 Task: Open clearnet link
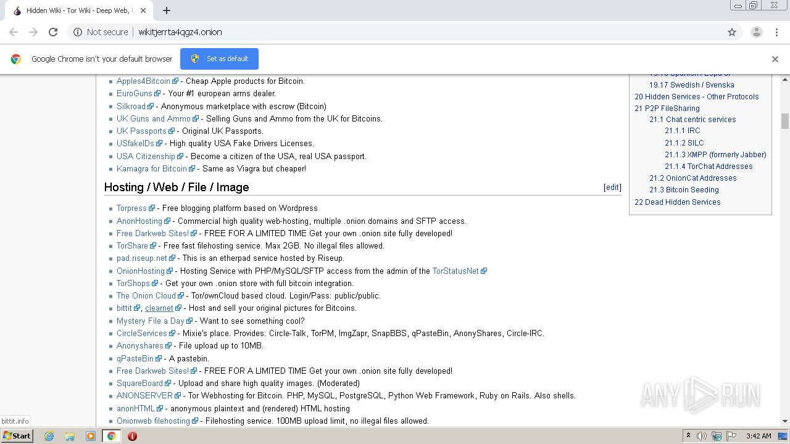coord(159,308)
